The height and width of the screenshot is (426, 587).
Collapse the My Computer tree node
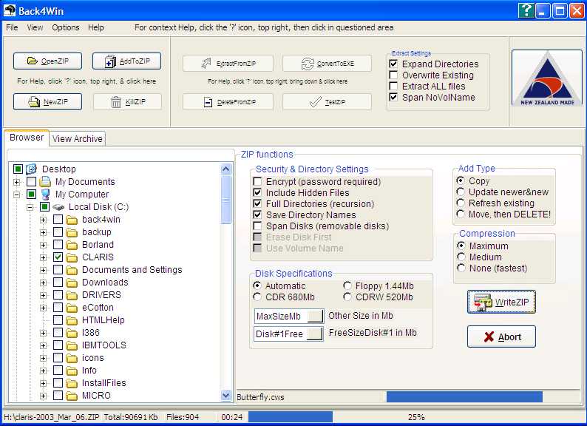click(16, 195)
